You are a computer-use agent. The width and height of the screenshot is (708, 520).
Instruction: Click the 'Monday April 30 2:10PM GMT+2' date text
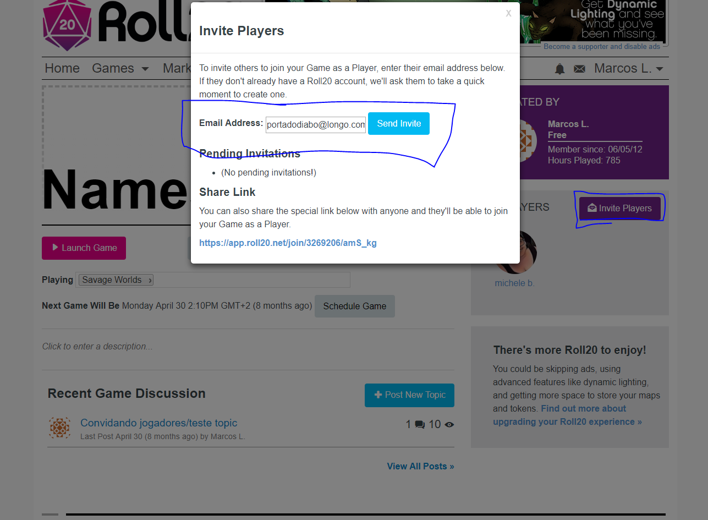coord(217,306)
